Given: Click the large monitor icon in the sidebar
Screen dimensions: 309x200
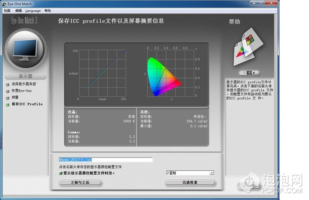Looking at the screenshot, I should 26,50.
